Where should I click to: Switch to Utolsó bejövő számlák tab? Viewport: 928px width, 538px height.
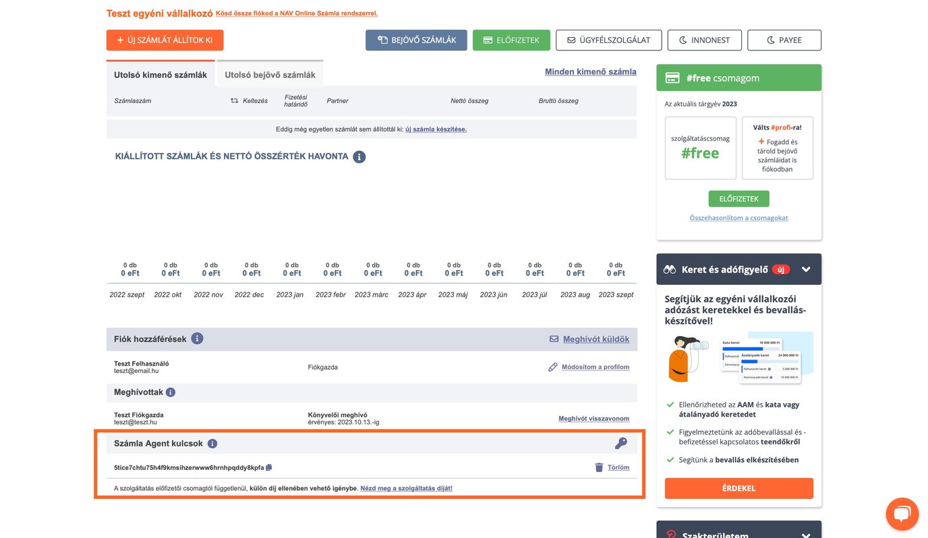[x=270, y=75]
